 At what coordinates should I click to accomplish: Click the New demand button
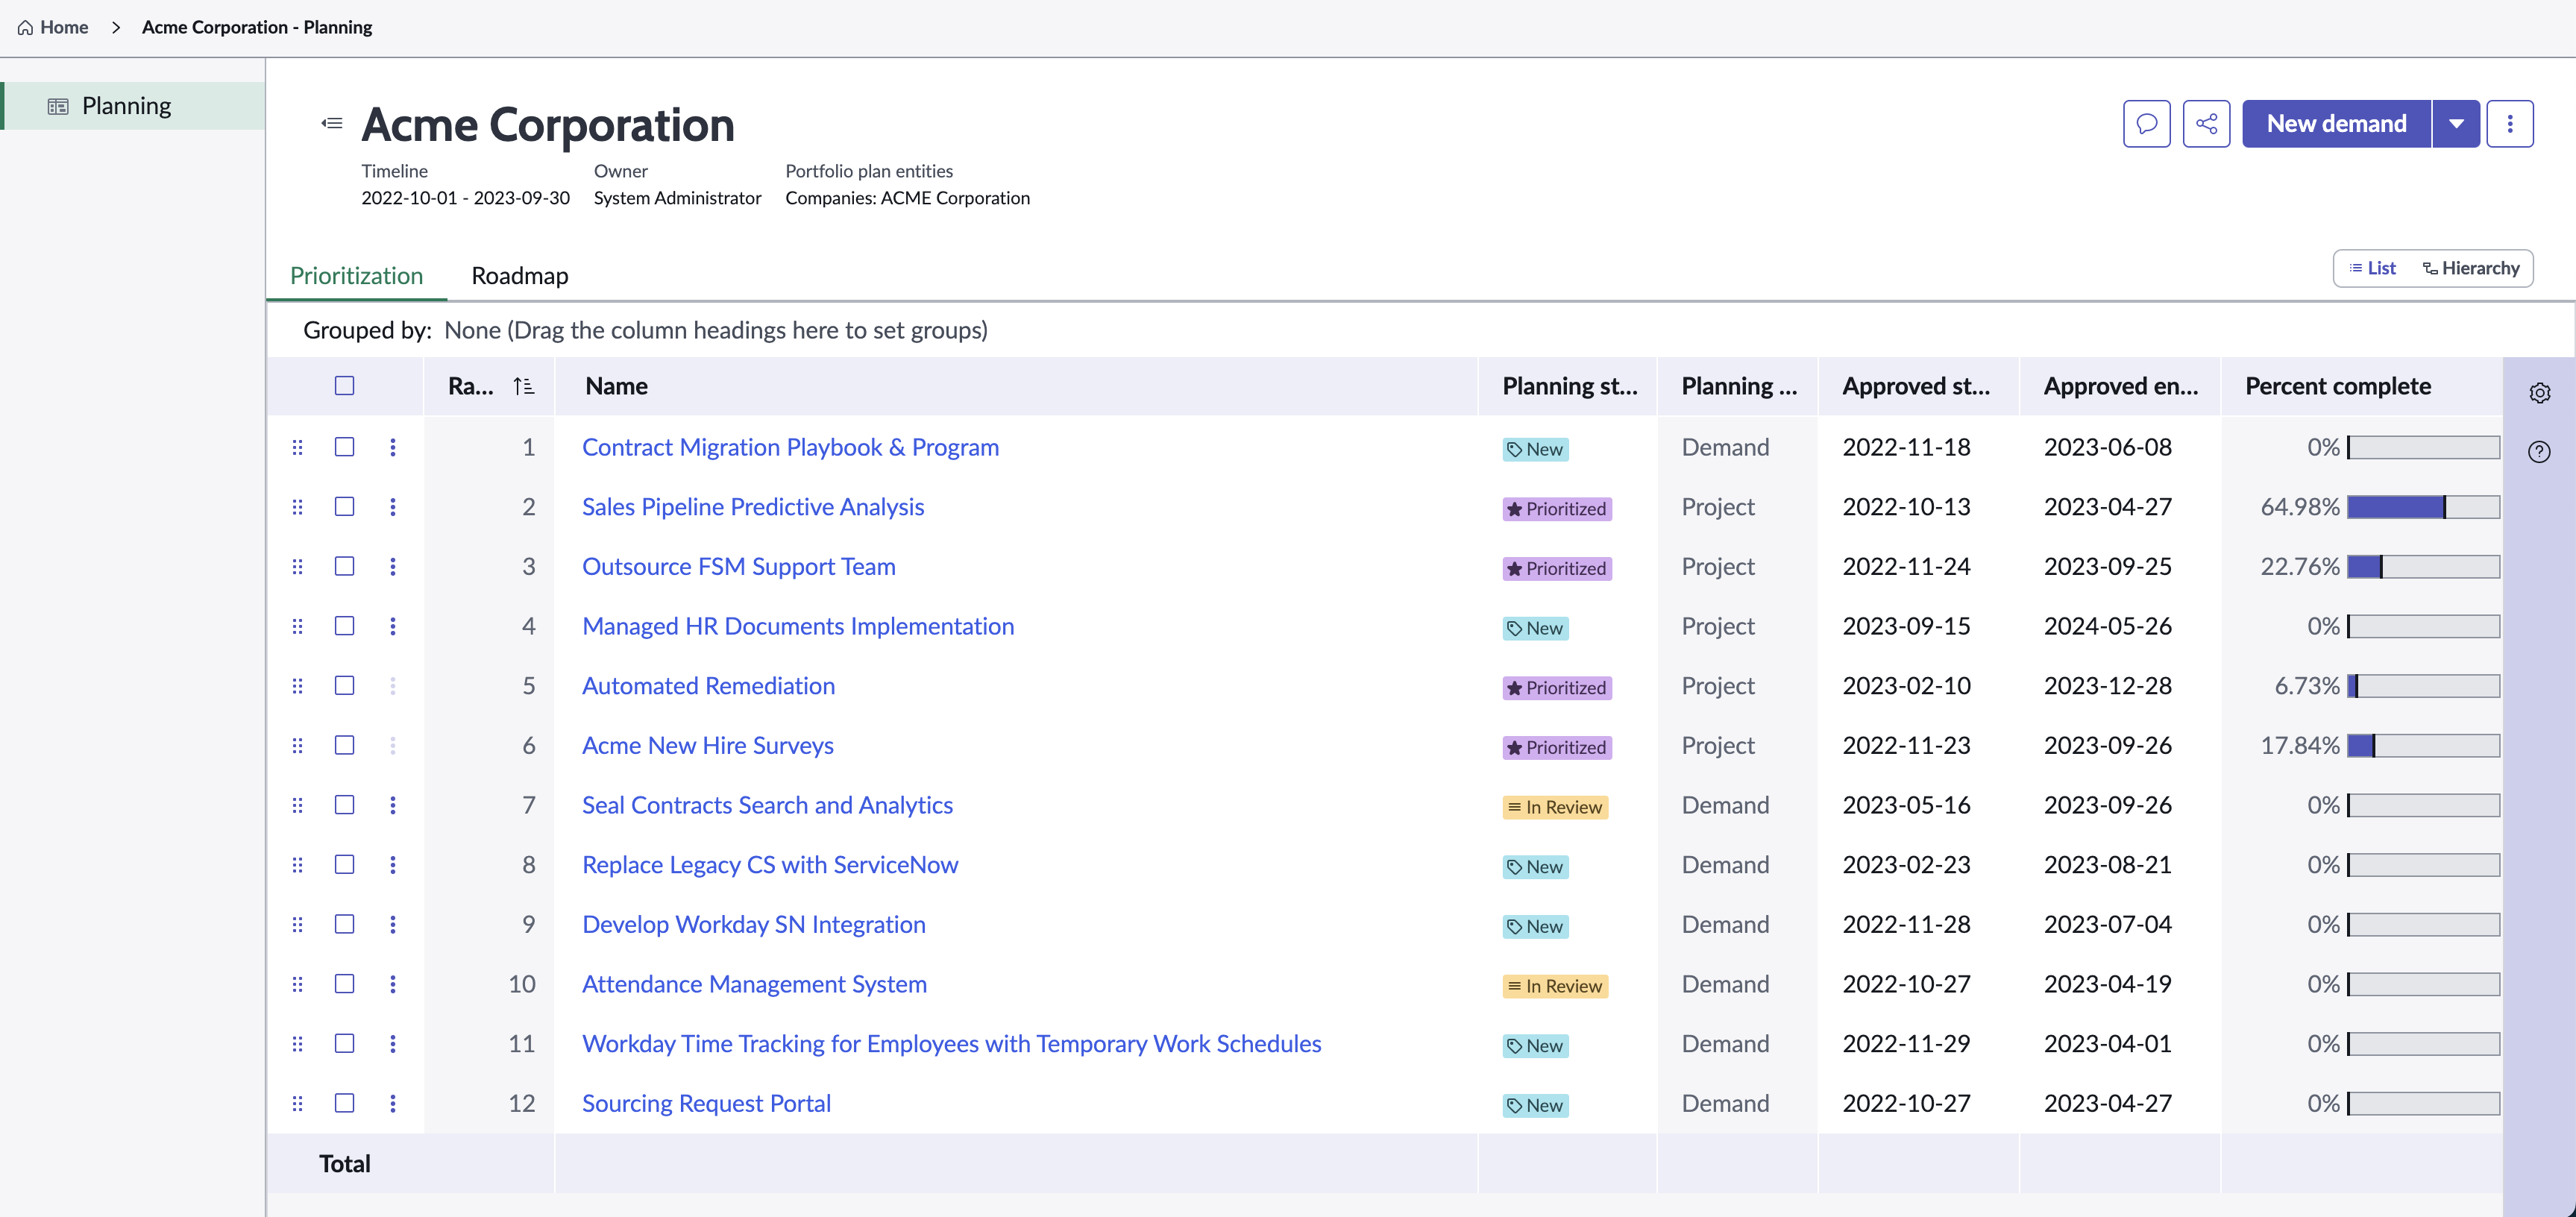(2336, 124)
